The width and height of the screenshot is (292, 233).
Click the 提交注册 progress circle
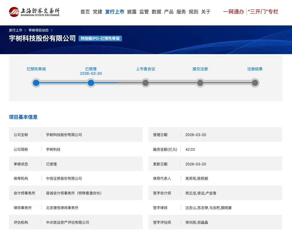(x=200, y=83)
